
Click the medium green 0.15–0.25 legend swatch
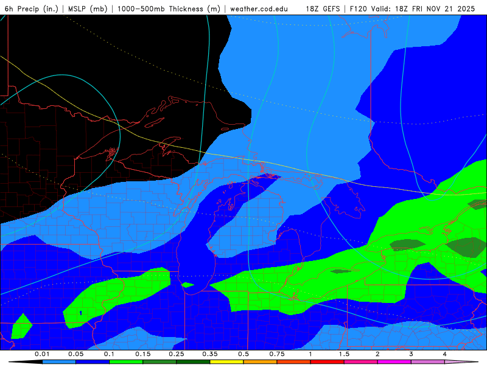click(x=159, y=362)
